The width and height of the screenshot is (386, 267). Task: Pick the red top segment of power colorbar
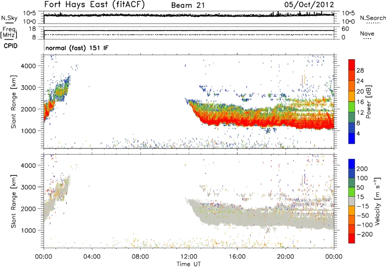[352, 65]
